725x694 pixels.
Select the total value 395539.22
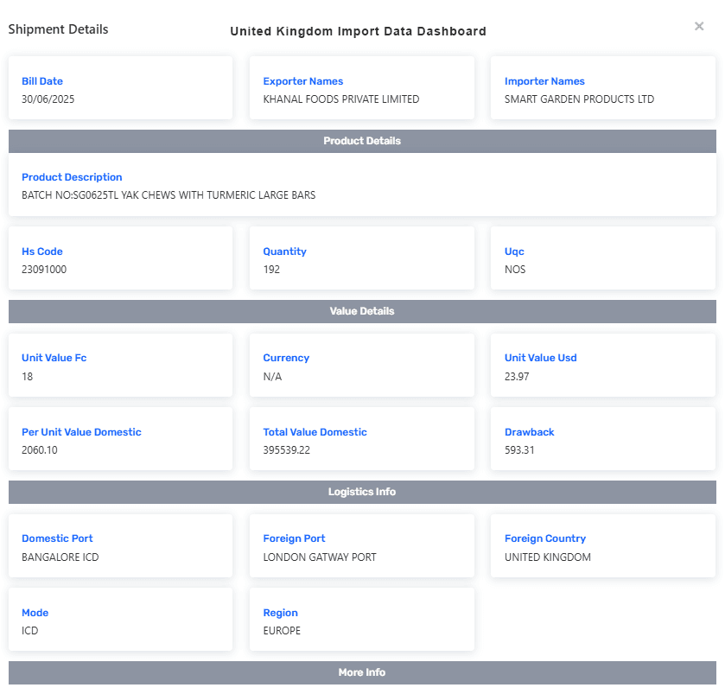(286, 450)
